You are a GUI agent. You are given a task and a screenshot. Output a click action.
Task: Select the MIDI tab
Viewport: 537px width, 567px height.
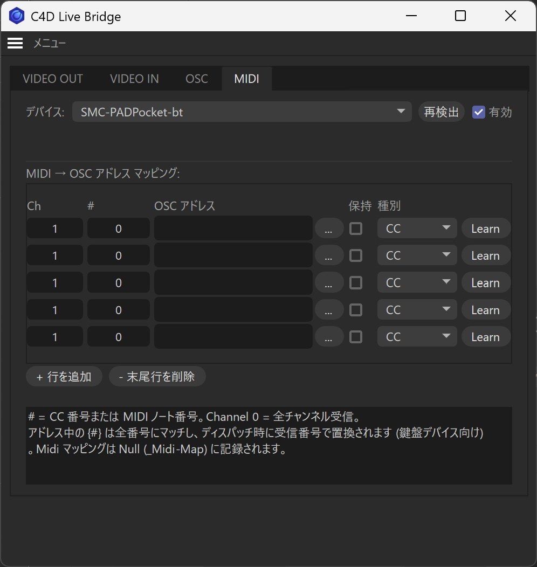[x=246, y=79]
